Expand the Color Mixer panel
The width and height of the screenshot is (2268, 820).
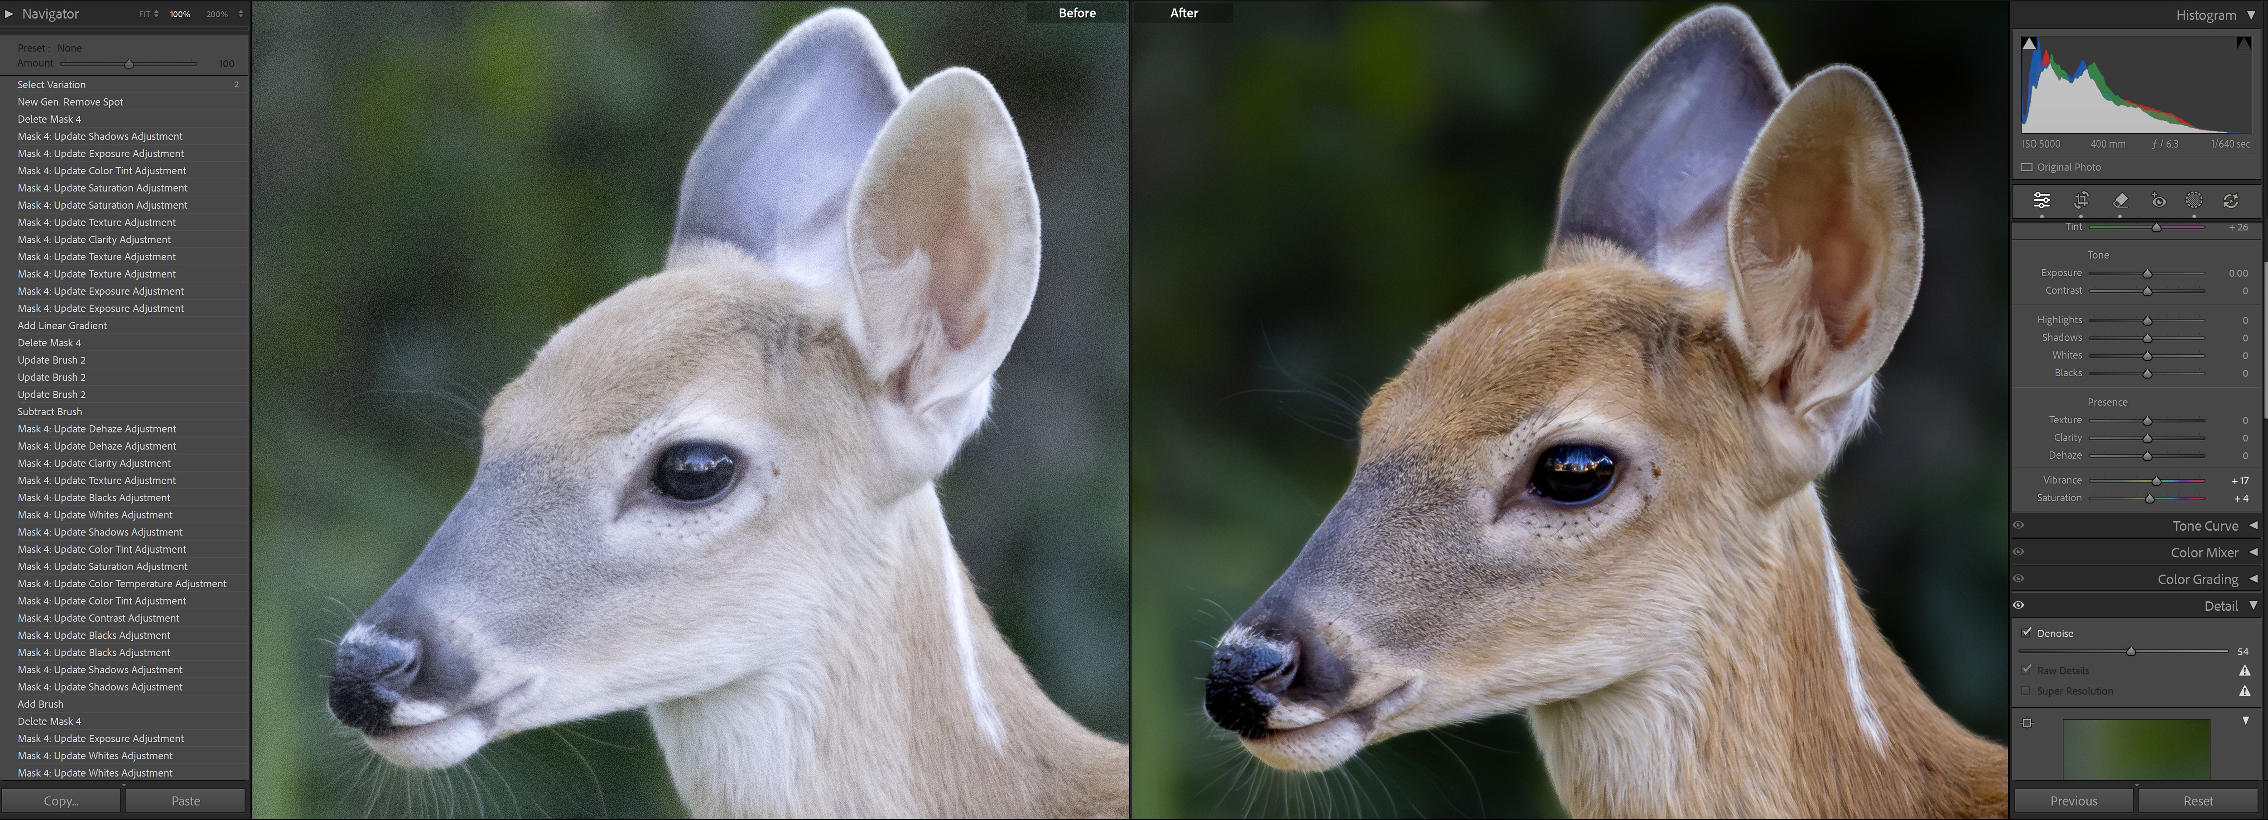click(2253, 552)
